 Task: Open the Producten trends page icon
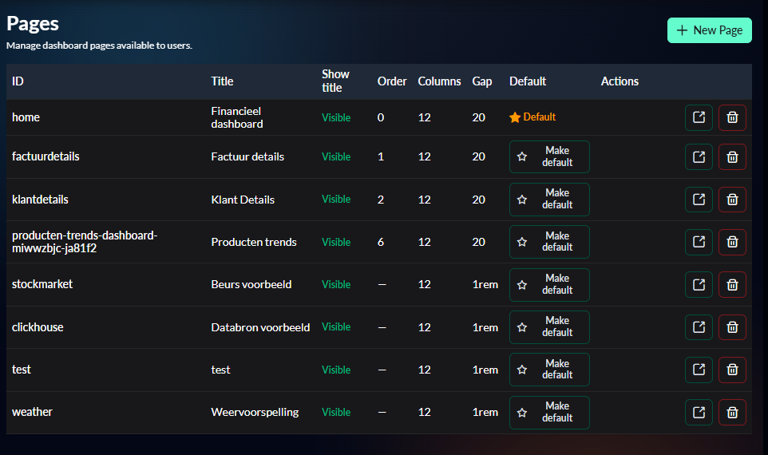tap(699, 242)
